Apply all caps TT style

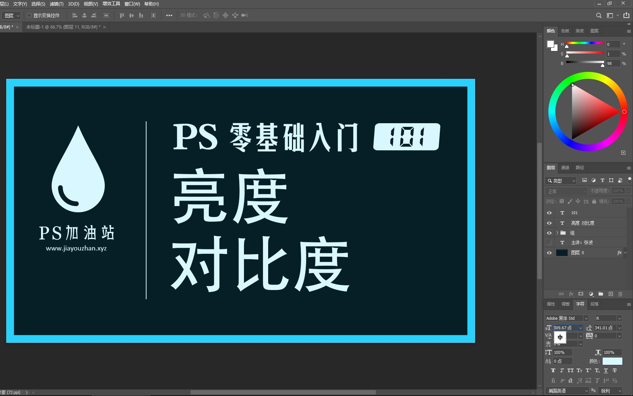click(571, 371)
